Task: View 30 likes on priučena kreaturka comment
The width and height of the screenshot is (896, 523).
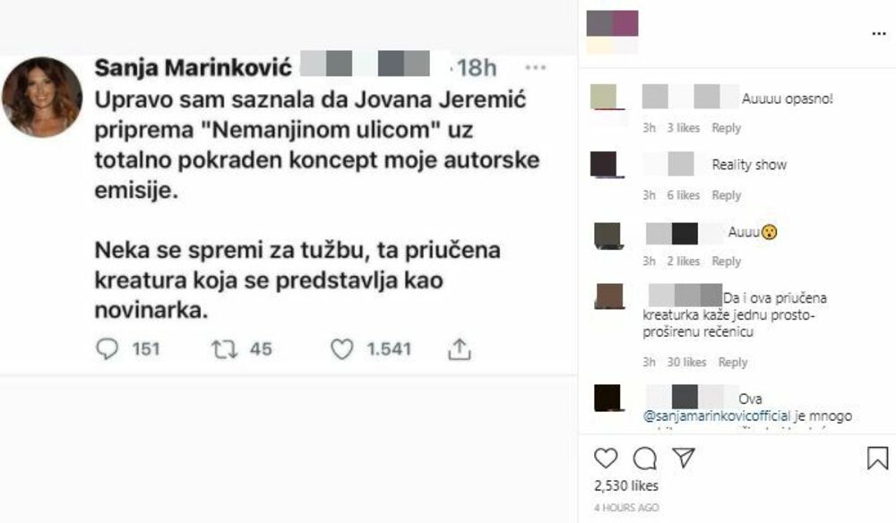Action: pyautogui.click(x=687, y=362)
